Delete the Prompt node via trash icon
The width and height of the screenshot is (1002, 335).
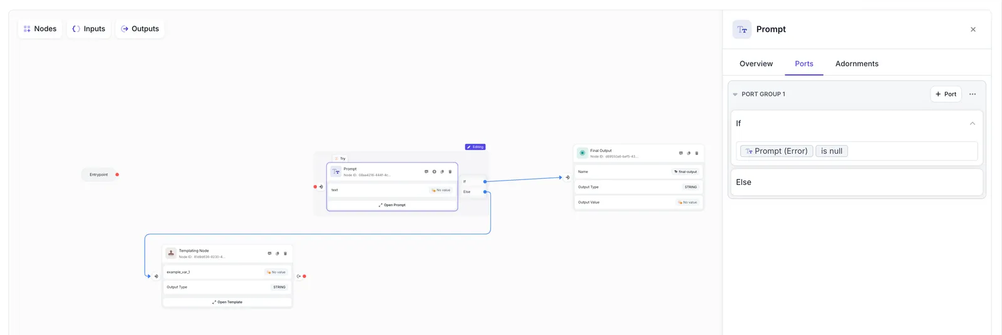(450, 171)
